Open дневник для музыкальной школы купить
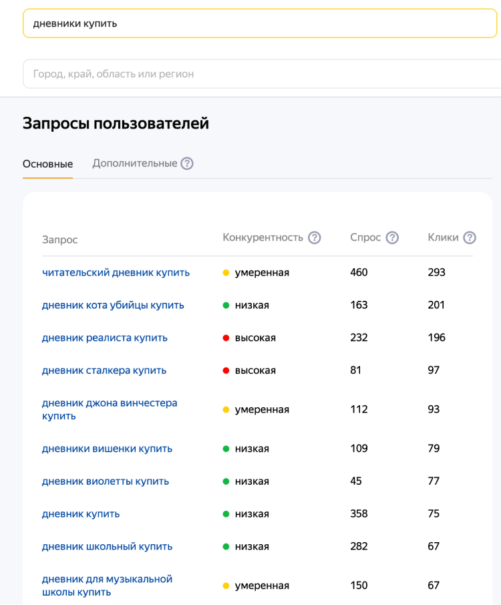The image size is (501, 605). 107,585
